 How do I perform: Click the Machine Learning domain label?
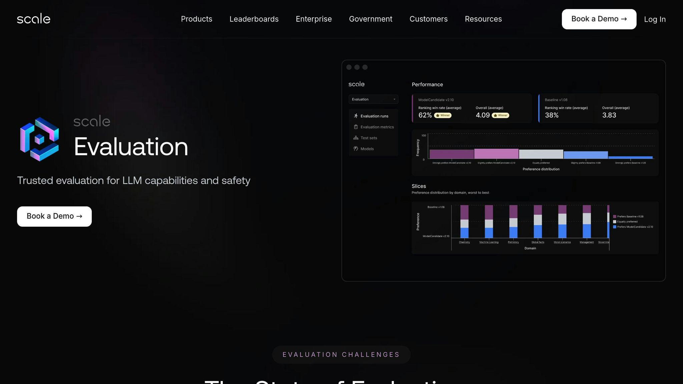tap(489, 242)
